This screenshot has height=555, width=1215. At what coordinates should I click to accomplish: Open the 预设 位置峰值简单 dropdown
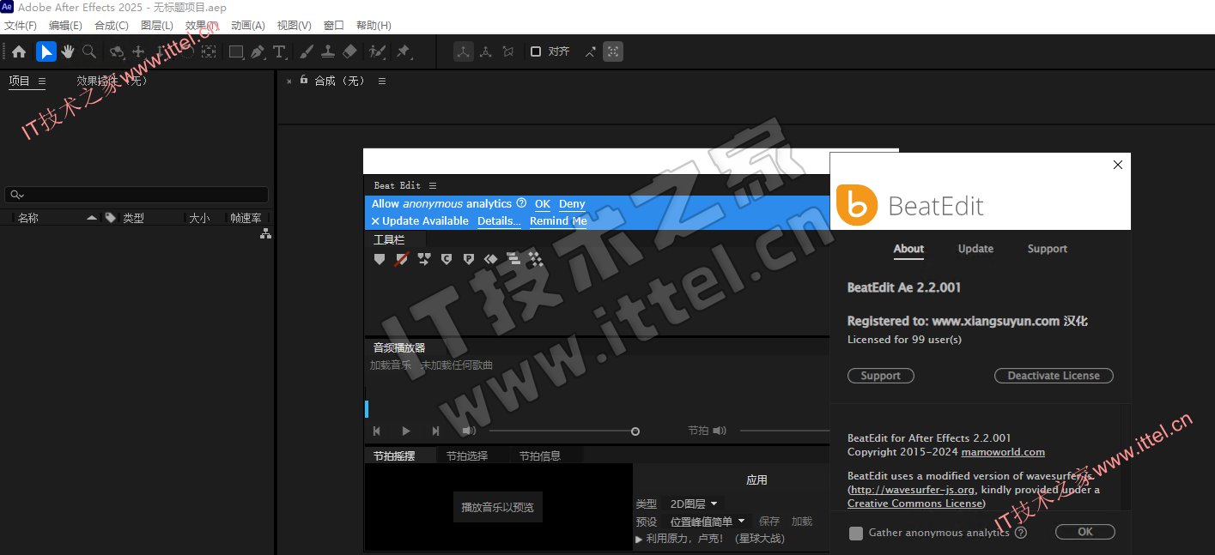point(708,522)
